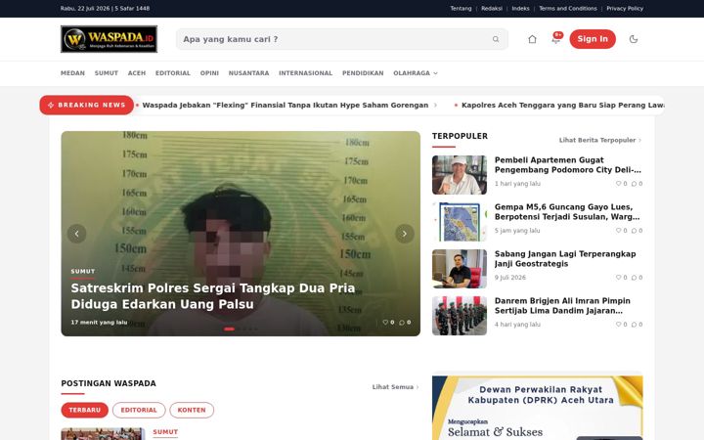The height and width of the screenshot is (440, 704).
Task: Go to the NUSANTARA menu item
Action: 248,73
